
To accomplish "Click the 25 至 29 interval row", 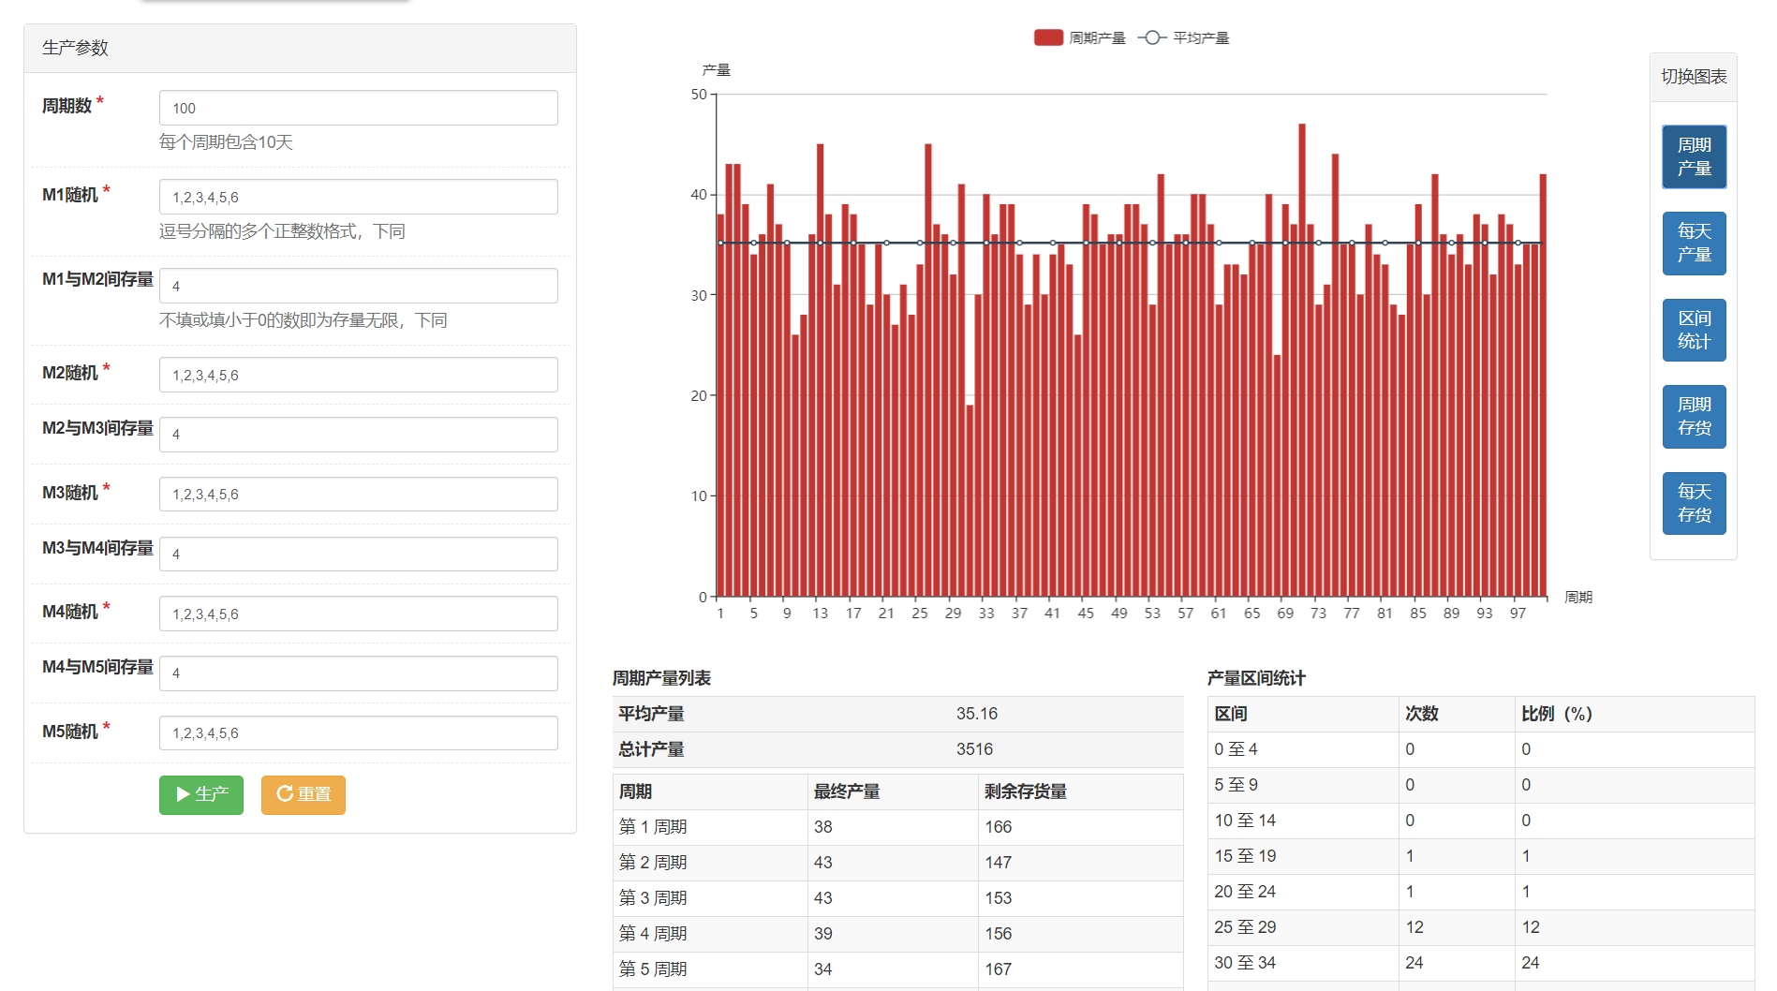I will 1481,927.
